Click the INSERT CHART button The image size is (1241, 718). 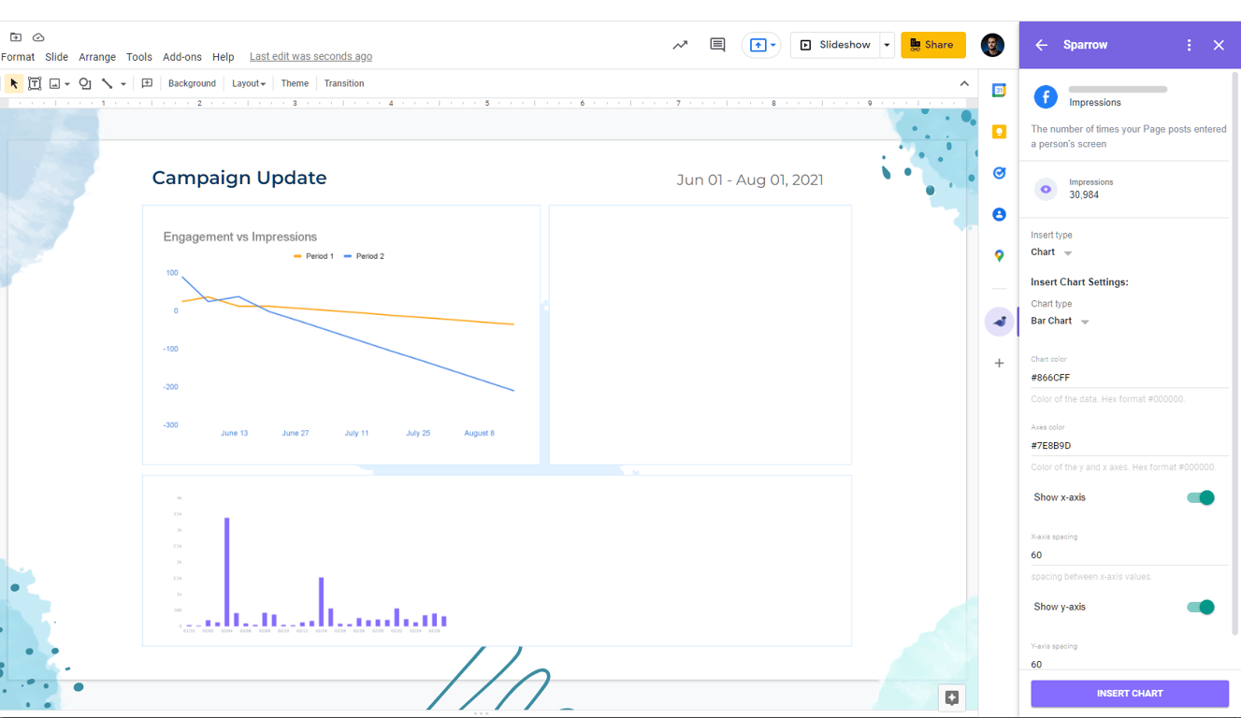tap(1130, 694)
